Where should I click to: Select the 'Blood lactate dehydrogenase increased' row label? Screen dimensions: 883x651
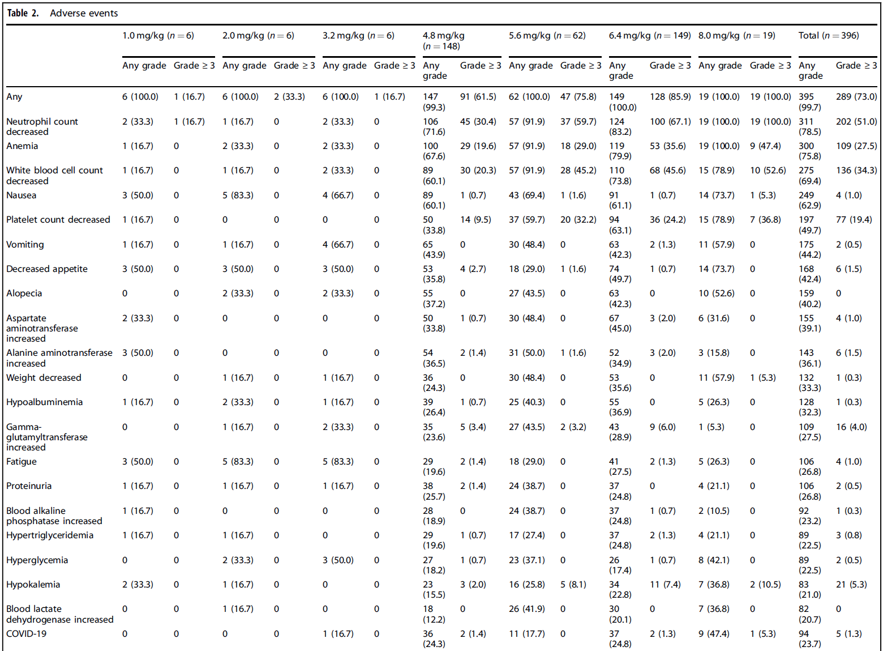[59, 614]
